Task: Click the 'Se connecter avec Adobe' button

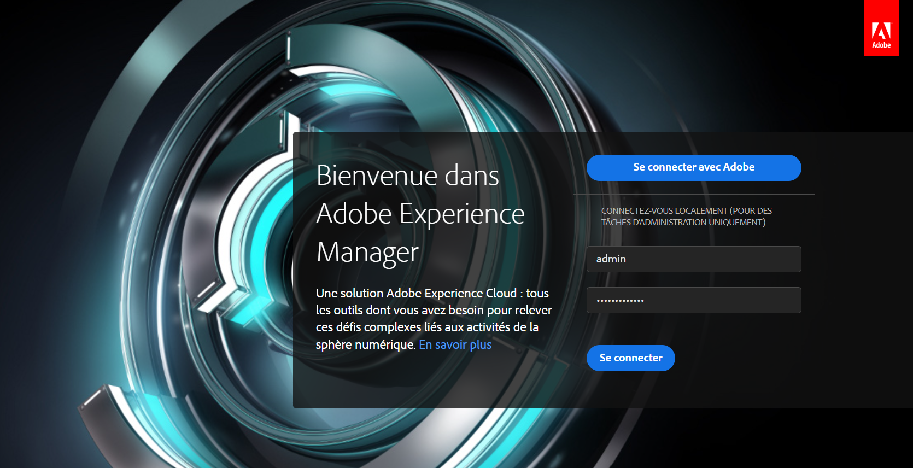Action: tap(694, 168)
